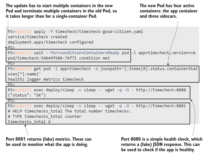Select the 'service/timecheck created' output line
Image resolution: width=213 pixels, height=154 pixels.
(37, 37)
